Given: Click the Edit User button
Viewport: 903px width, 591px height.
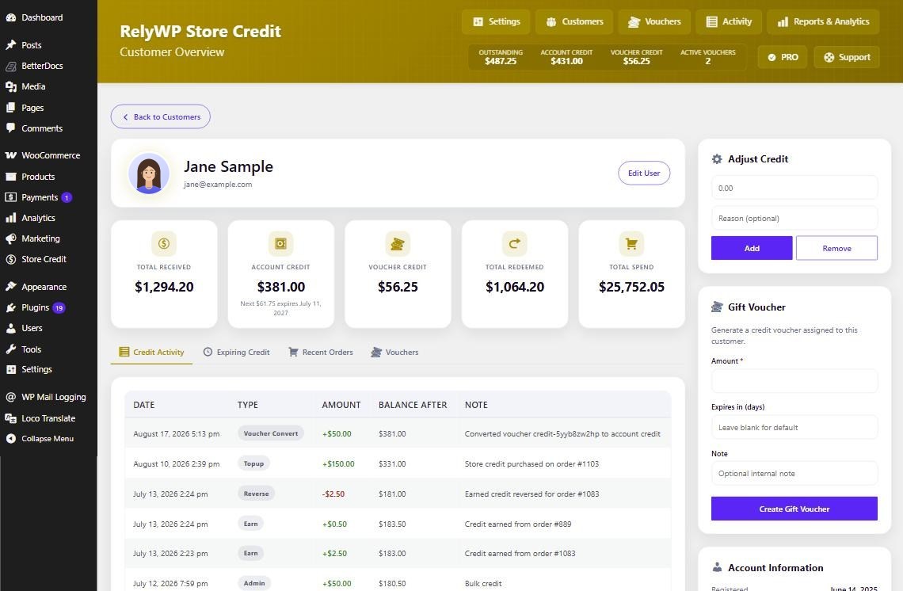Looking at the screenshot, I should (x=644, y=173).
